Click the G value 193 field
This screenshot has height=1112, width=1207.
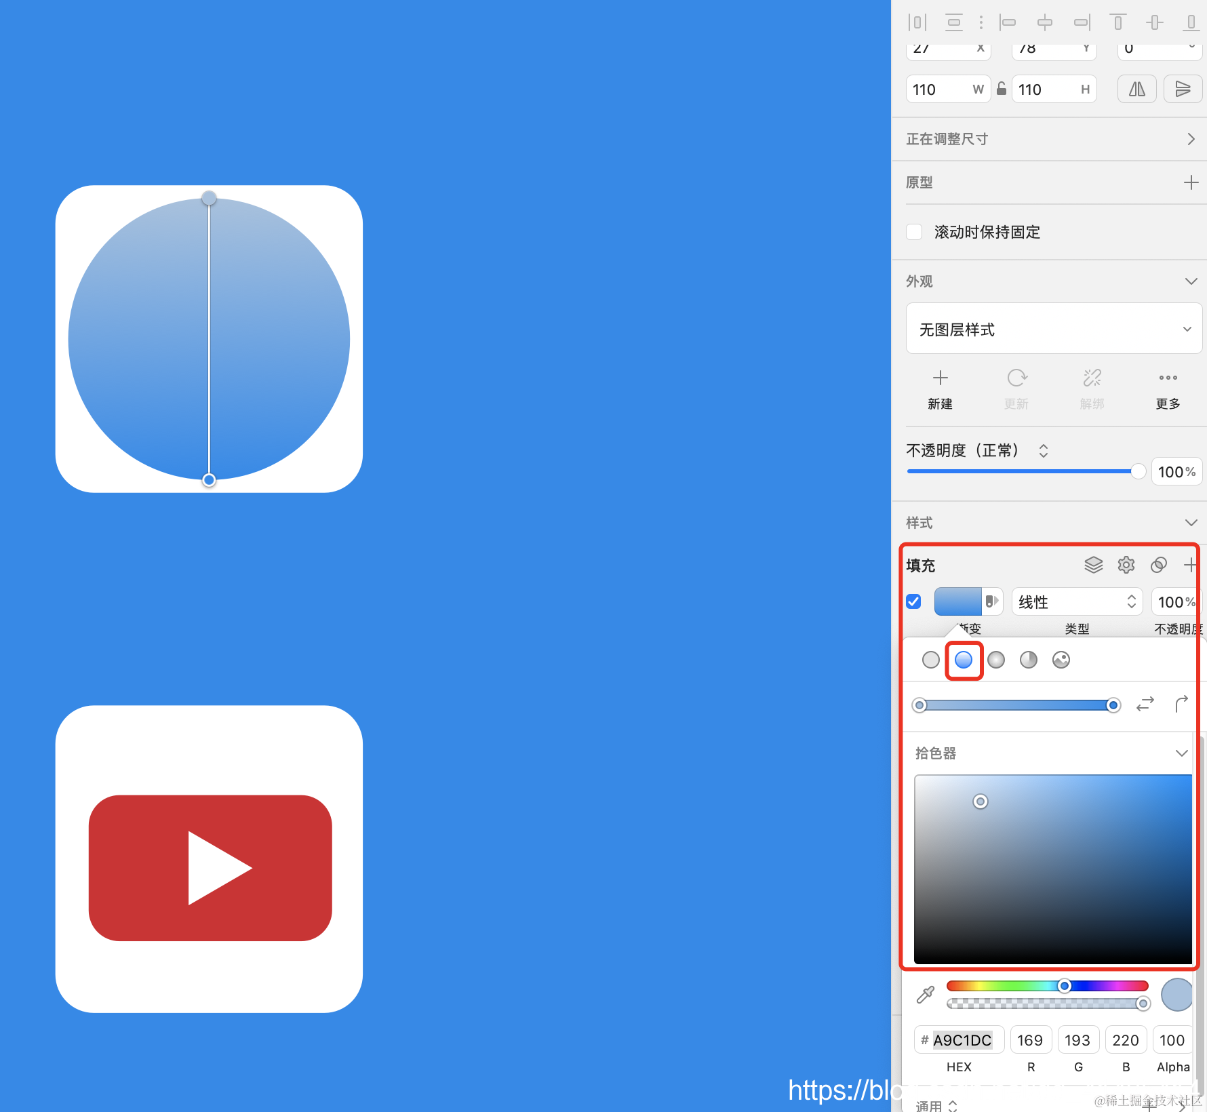tap(1078, 1040)
